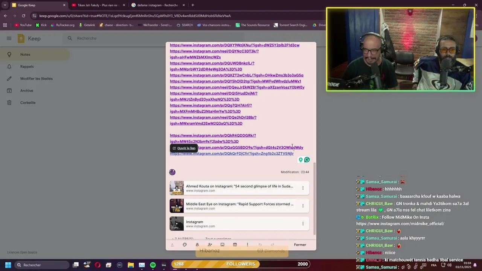Click the text formatting icon in note toolbar
This screenshot has width=482, height=271.
pos(172,245)
